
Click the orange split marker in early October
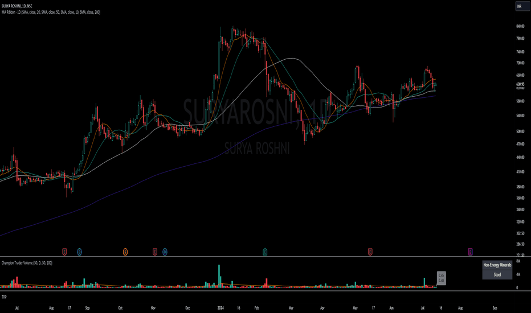click(x=125, y=252)
